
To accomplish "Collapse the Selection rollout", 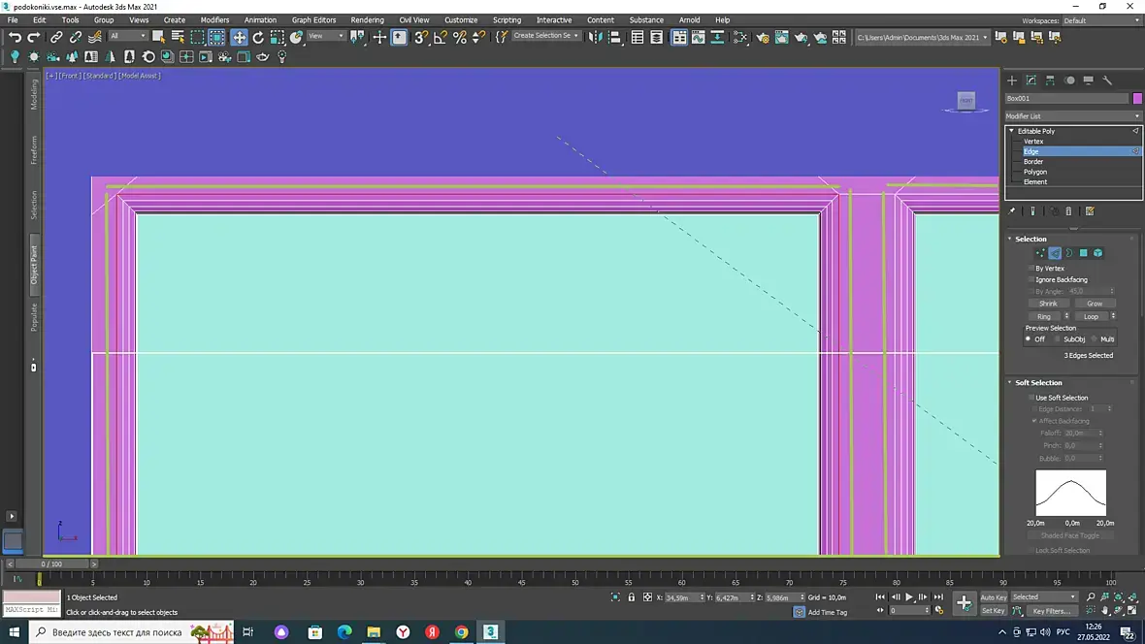I will pyautogui.click(x=1010, y=239).
